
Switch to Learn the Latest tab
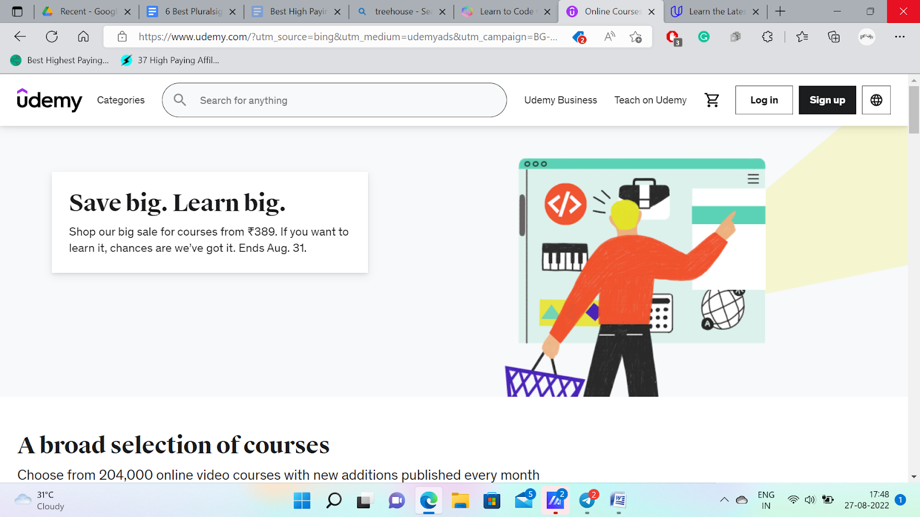pyautogui.click(x=715, y=11)
